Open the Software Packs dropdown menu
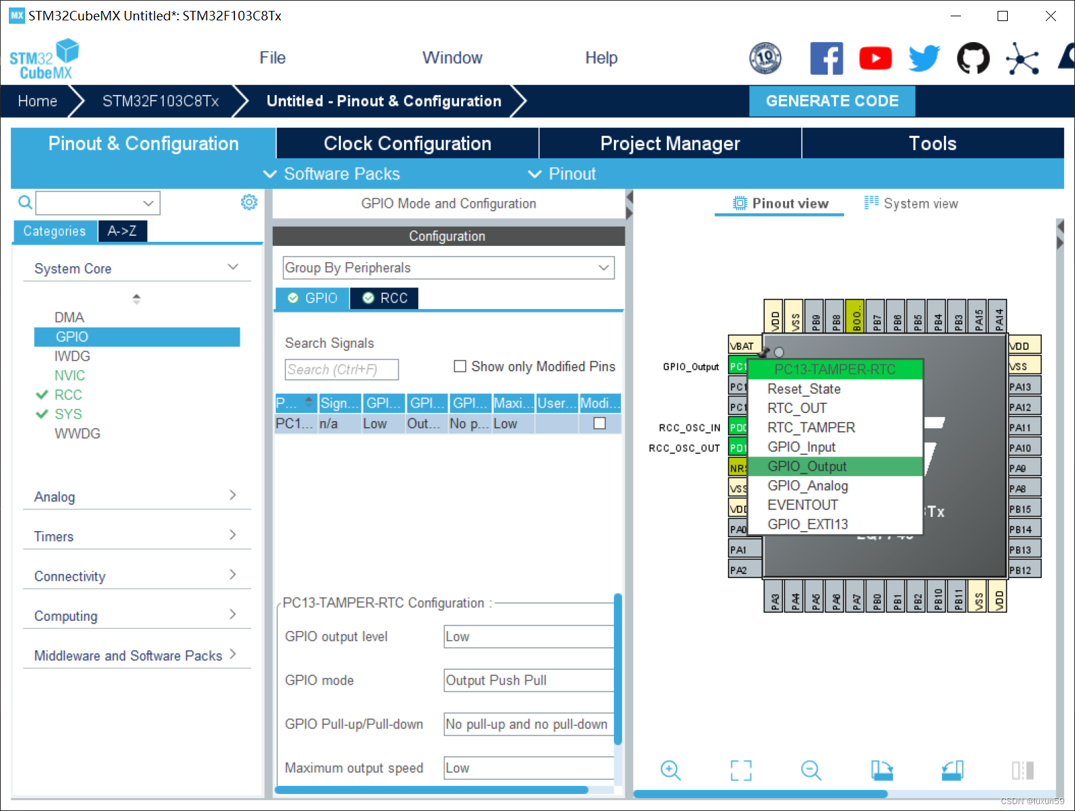1075x811 pixels. click(331, 174)
